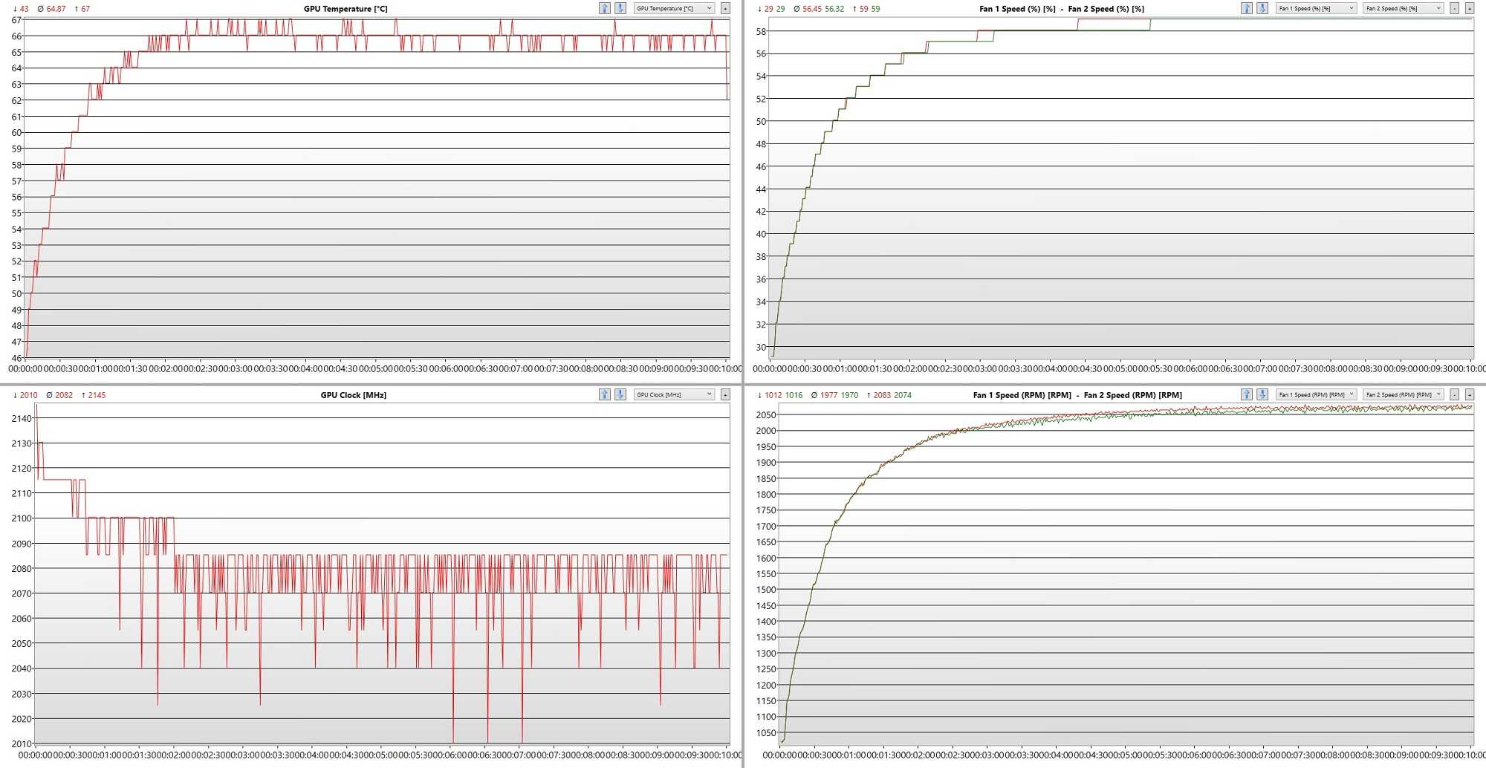Image resolution: width=1486 pixels, height=768 pixels.
Task: Click the down arrow in GPU Temperature panel
Action: coord(620,8)
